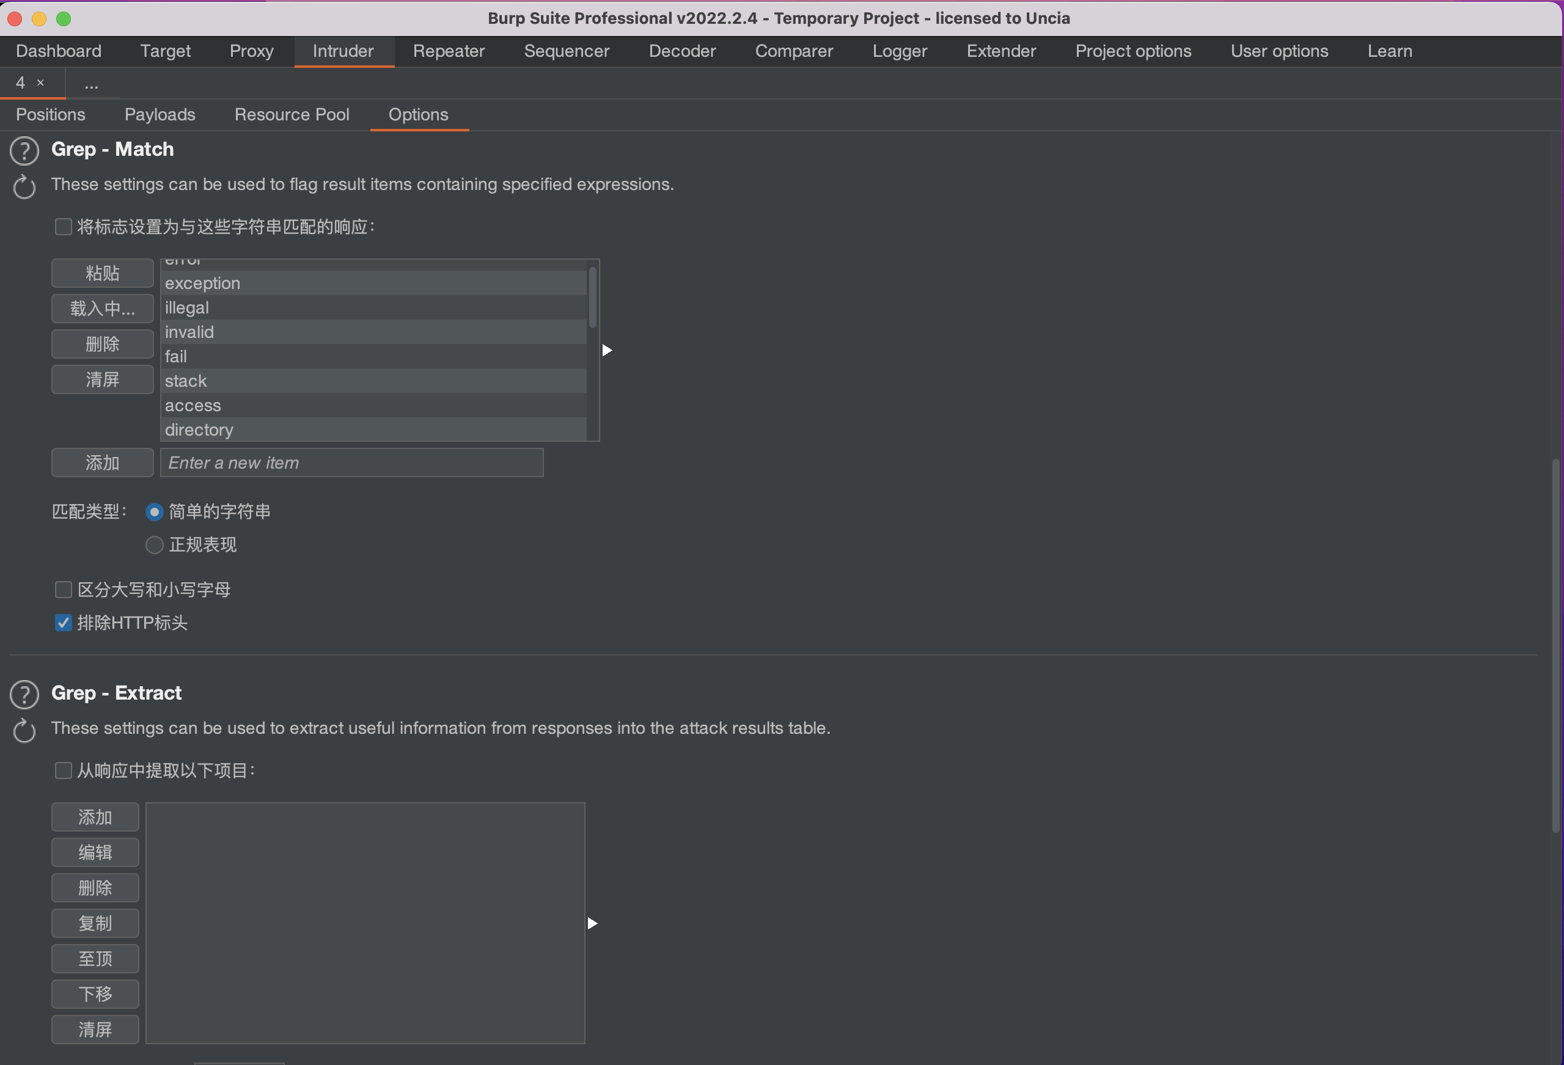Viewport: 1564px width, 1065px height.
Task: Enable the 将标志设置为与这些字符串匹配的响应 checkbox
Action: pyautogui.click(x=62, y=227)
